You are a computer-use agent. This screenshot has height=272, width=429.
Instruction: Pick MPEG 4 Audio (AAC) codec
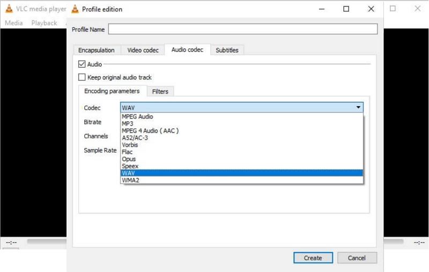click(150, 130)
